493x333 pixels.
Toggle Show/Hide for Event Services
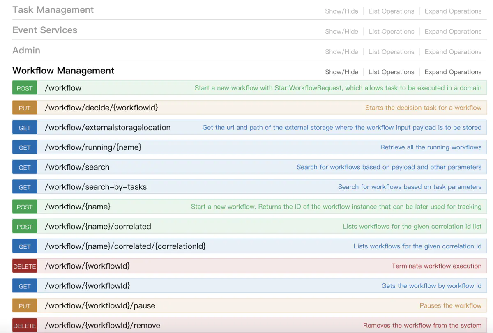(x=341, y=31)
